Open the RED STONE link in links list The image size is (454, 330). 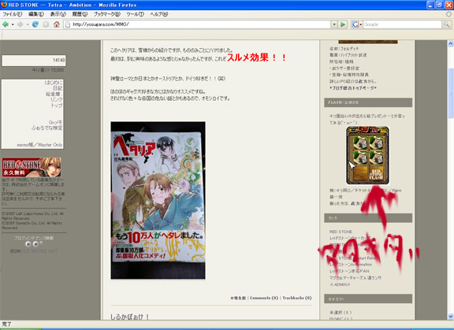point(340,232)
